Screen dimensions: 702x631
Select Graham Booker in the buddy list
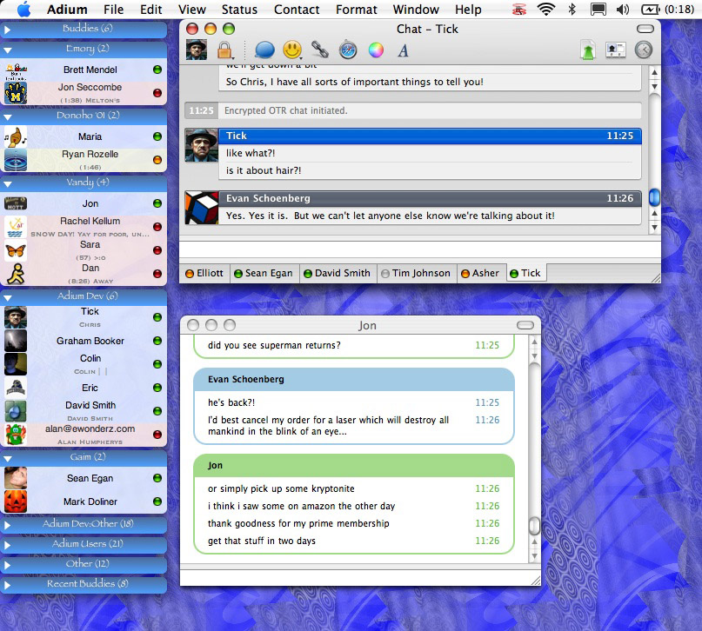pos(90,341)
